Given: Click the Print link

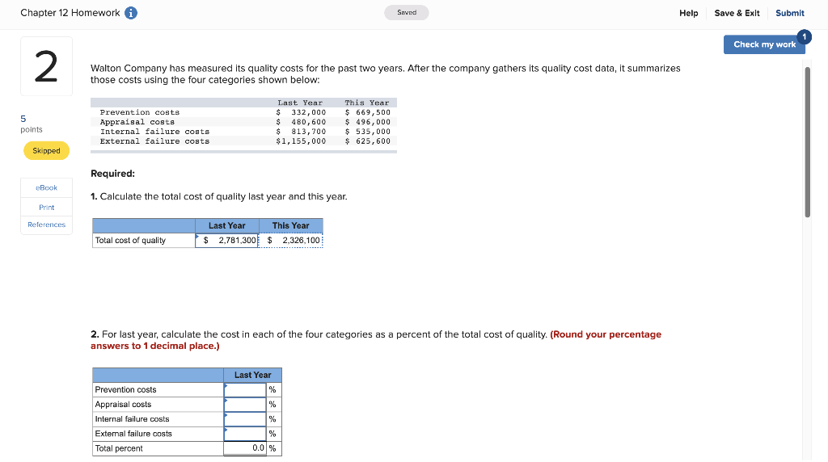Looking at the screenshot, I should [x=46, y=208].
